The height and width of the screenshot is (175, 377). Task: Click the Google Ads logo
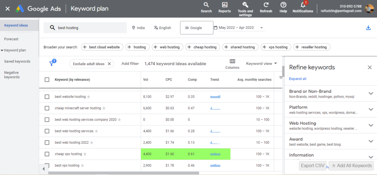pyautogui.click(x=20, y=9)
